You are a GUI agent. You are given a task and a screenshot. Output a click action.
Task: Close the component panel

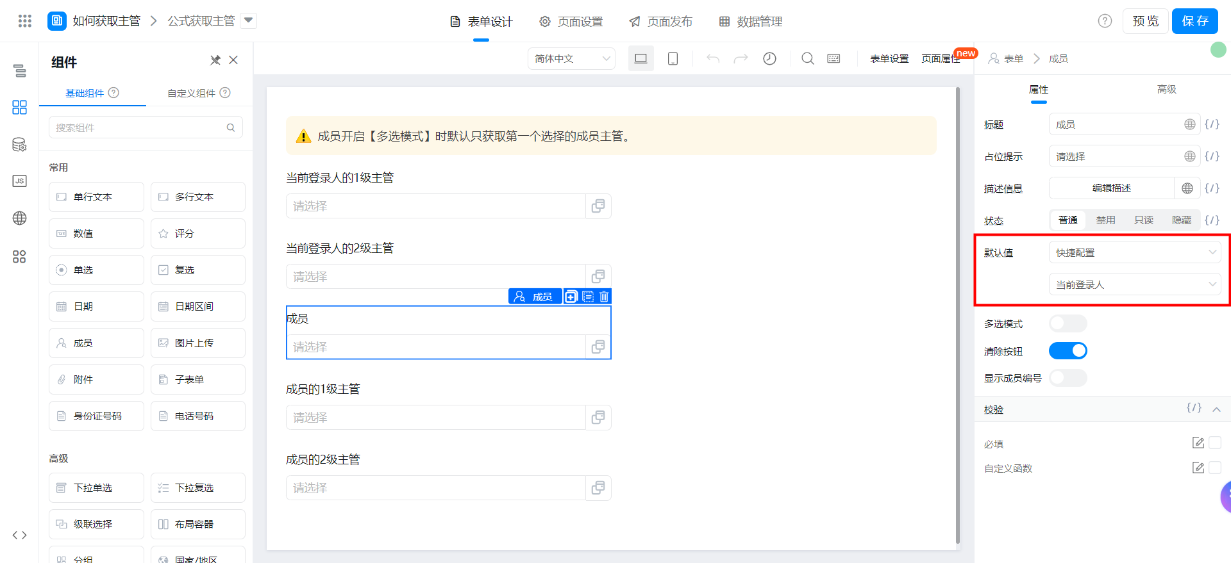233,60
